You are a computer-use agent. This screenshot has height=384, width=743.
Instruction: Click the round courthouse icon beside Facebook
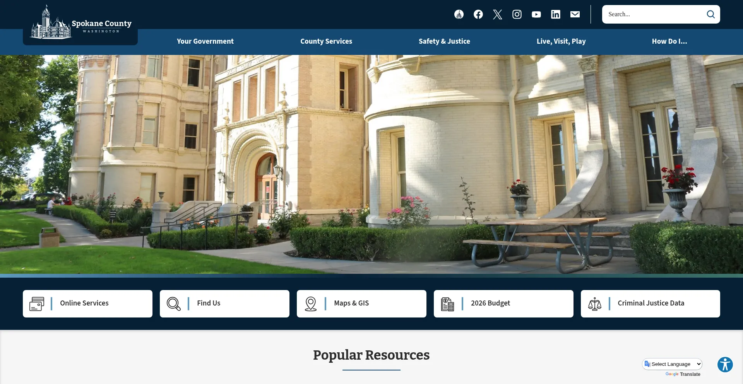(459, 14)
